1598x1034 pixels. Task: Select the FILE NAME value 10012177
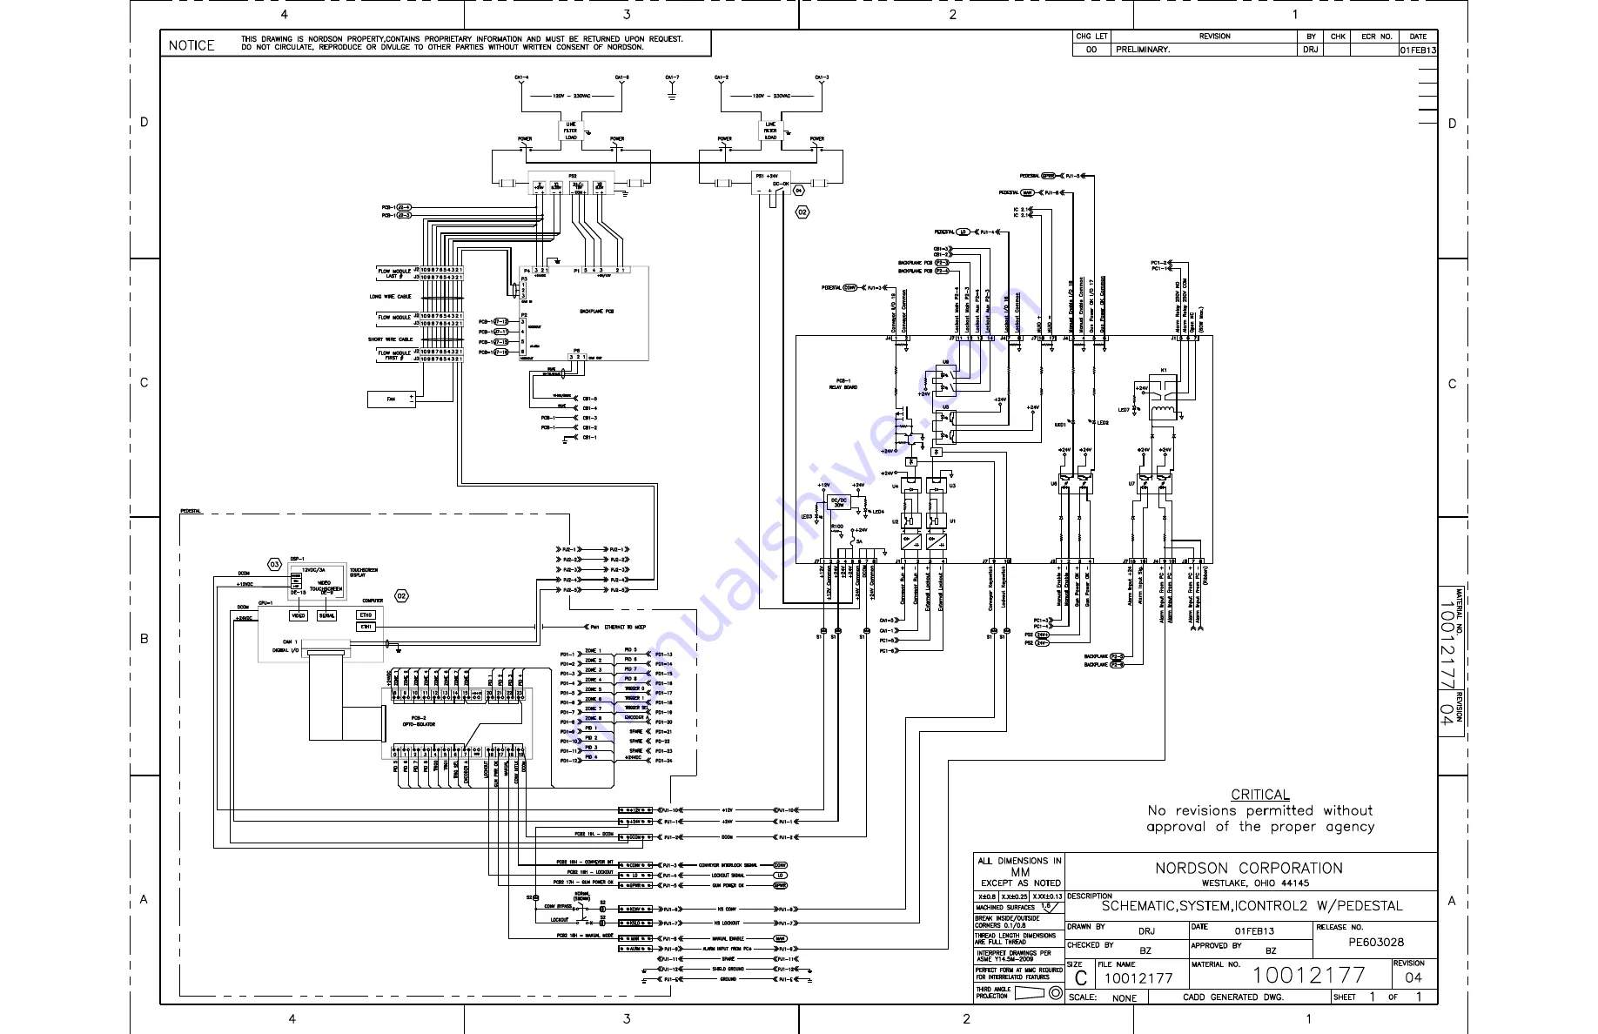point(1138,978)
